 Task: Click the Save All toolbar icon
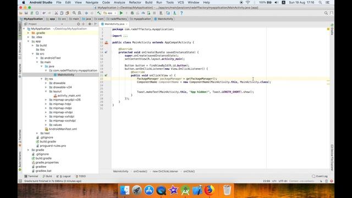pyautogui.click(x=26, y=13)
